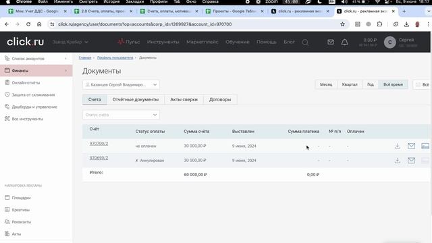The width and height of the screenshot is (432, 243).
Task: Open user avatar menu
Action: [x=390, y=42]
